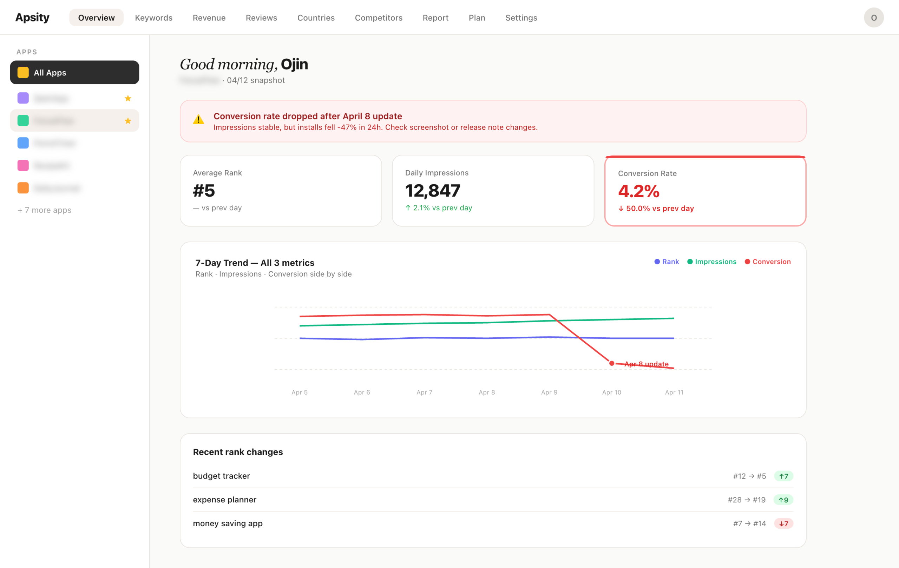Viewport: 899px width, 568px height.
Task: Hide the Impressions line via its legend toggle
Action: (x=711, y=261)
